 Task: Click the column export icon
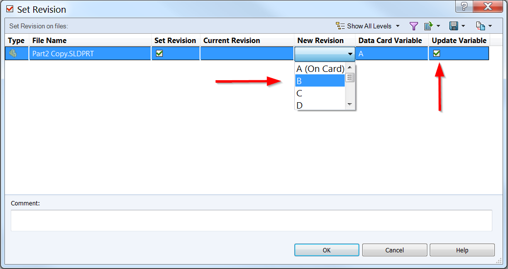point(429,26)
